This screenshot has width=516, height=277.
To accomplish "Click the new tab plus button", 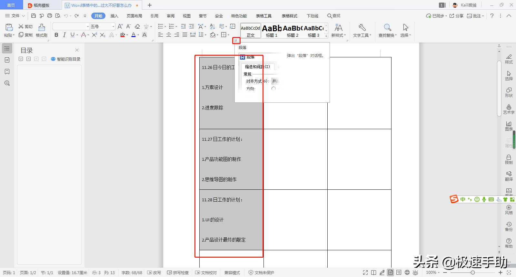I will [150, 5].
